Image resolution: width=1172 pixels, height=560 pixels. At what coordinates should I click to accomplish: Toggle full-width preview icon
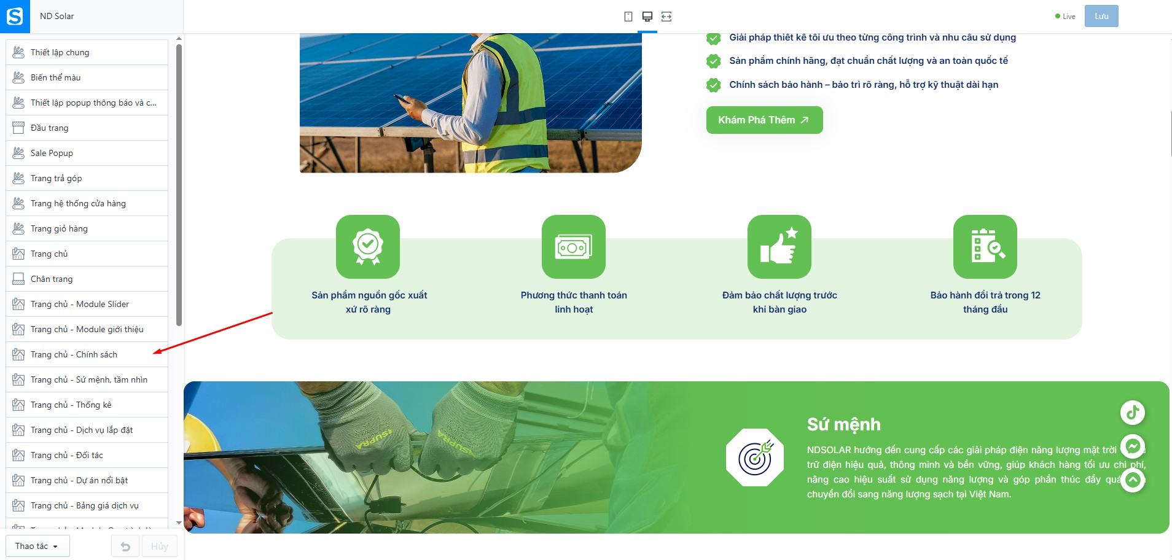pos(666,17)
